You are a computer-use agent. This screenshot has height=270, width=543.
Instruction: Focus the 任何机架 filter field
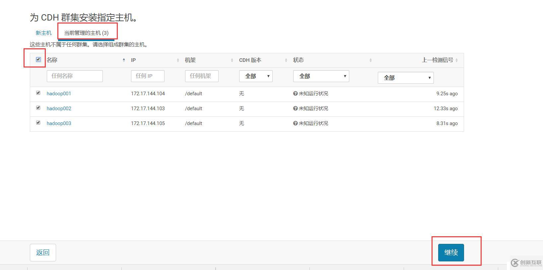click(x=202, y=76)
